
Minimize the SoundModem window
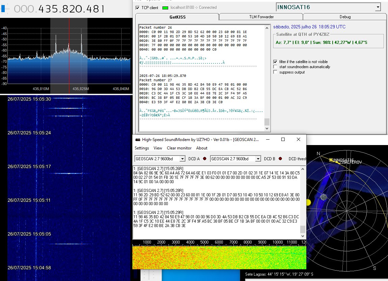268,139
